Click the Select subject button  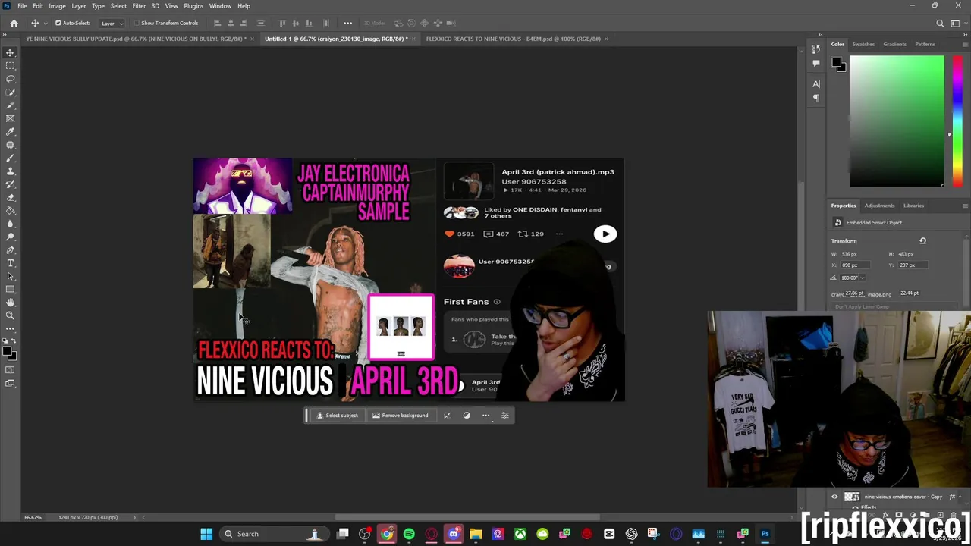point(337,415)
